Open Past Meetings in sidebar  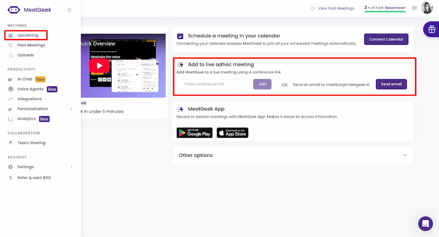[x=31, y=45]
